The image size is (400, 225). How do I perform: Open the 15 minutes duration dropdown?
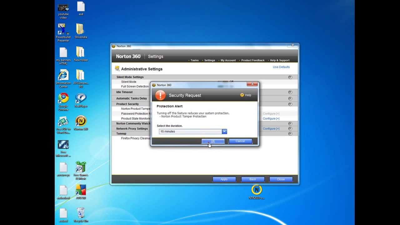click(x=193, y=132)
